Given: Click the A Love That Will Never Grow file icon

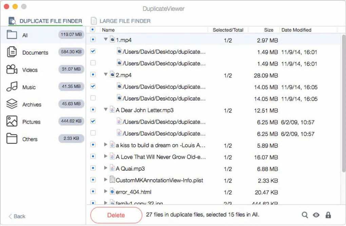Looking at the screenshot, I should click(x=112, y=156).
